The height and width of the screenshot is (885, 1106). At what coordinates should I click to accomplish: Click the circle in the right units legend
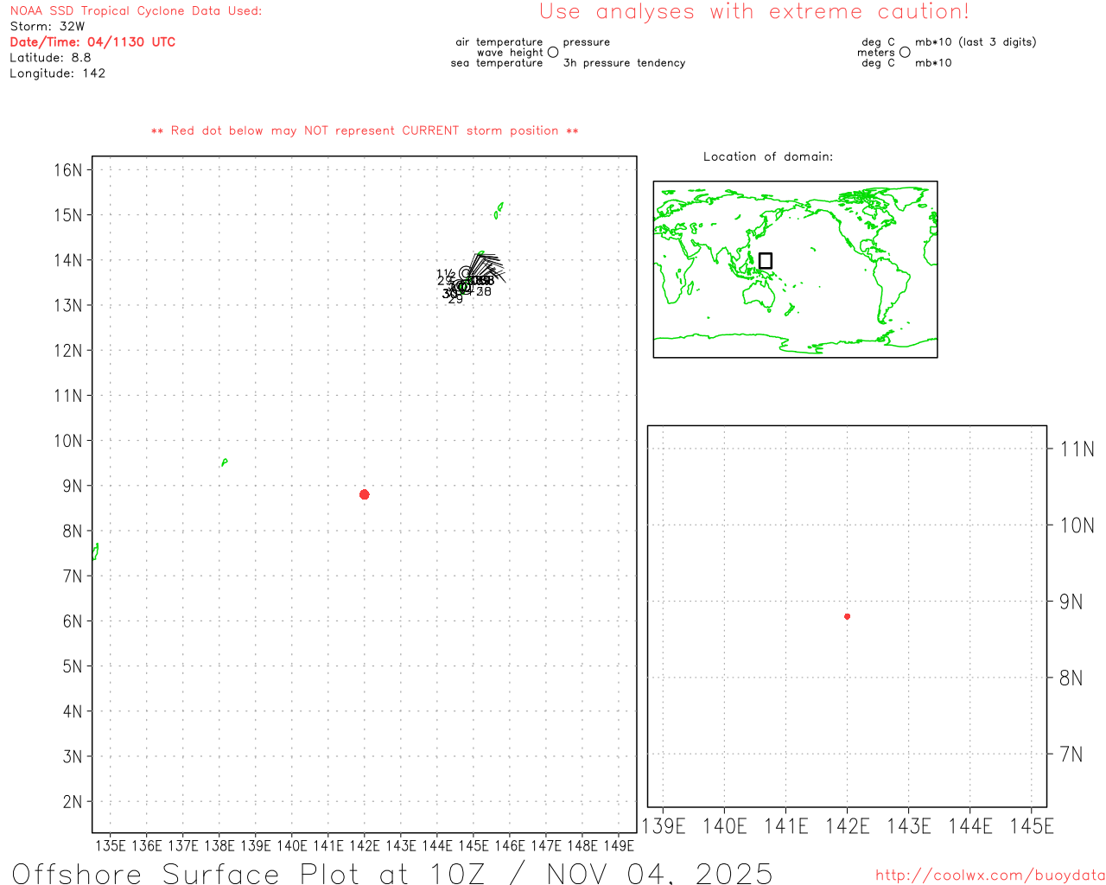click(x=905, y=52)
